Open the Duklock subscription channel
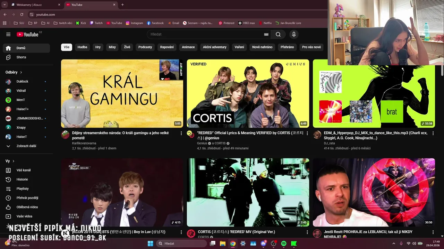Viewport: 444px width, 249px height. pyautogui.click(x=26, y=81)
